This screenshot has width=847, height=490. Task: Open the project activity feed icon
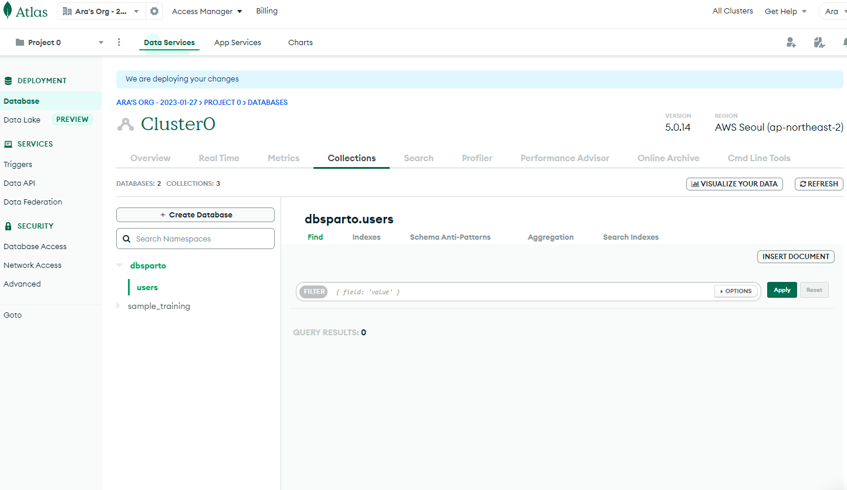point(819,42)
